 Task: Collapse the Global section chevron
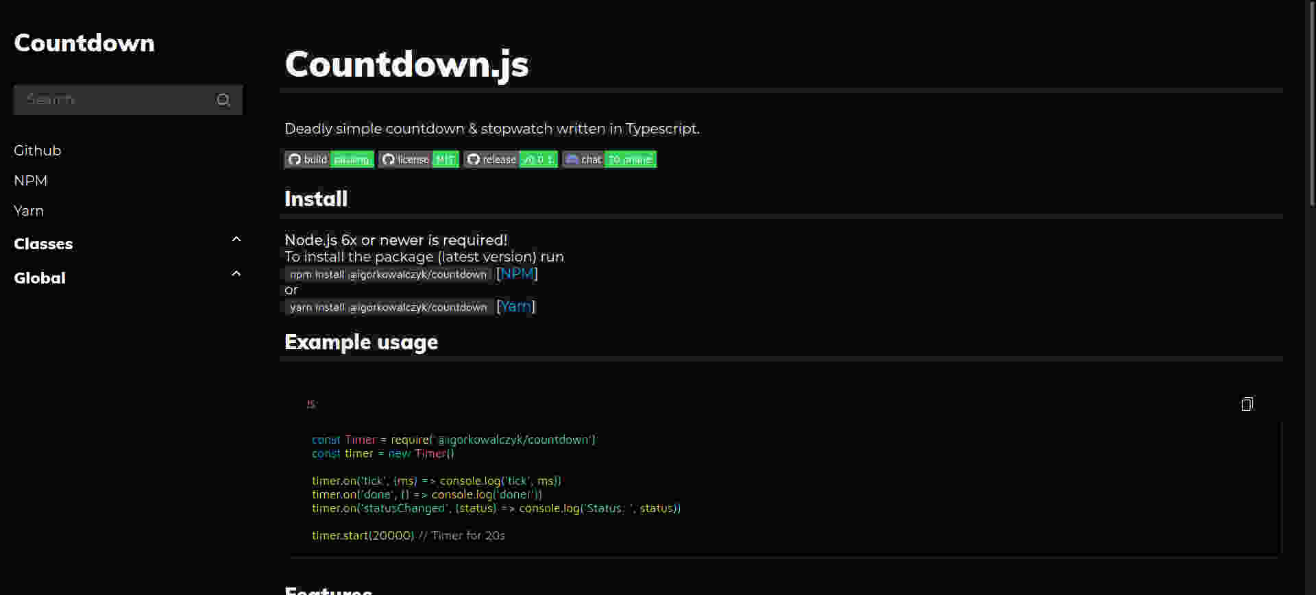pyautogui.click(x=236, y=273)
